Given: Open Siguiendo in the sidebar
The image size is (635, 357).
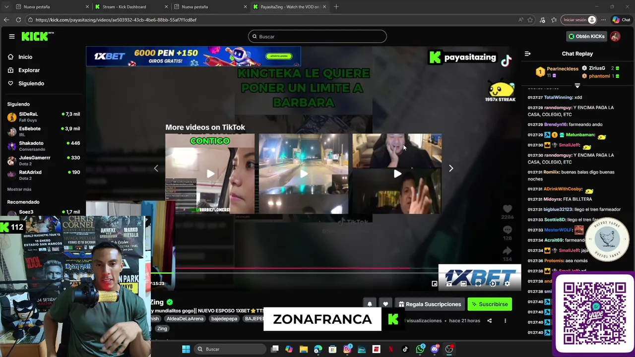Looking at the screenshot, I should [x=31, y=83].
